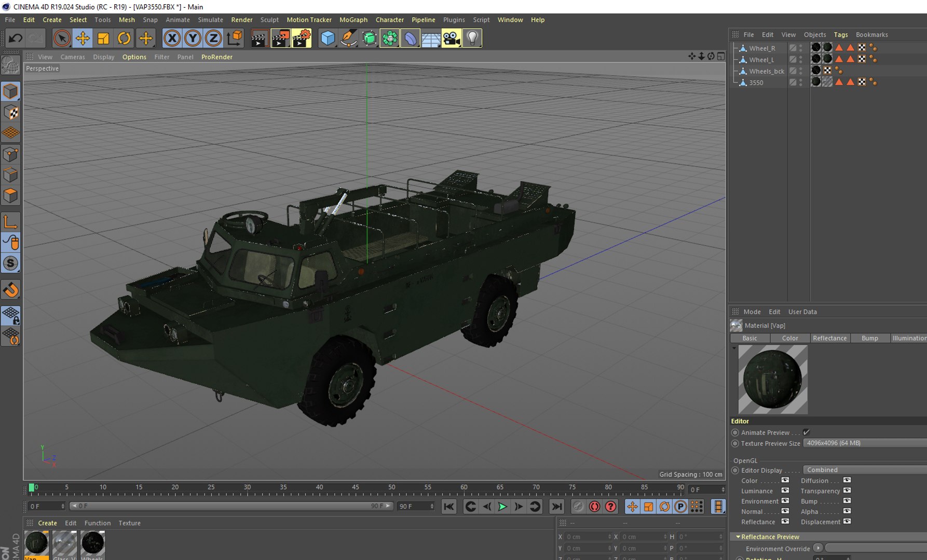Toggle the Animate Preview checkbox
927x560 pixels.
click(807, 432)
